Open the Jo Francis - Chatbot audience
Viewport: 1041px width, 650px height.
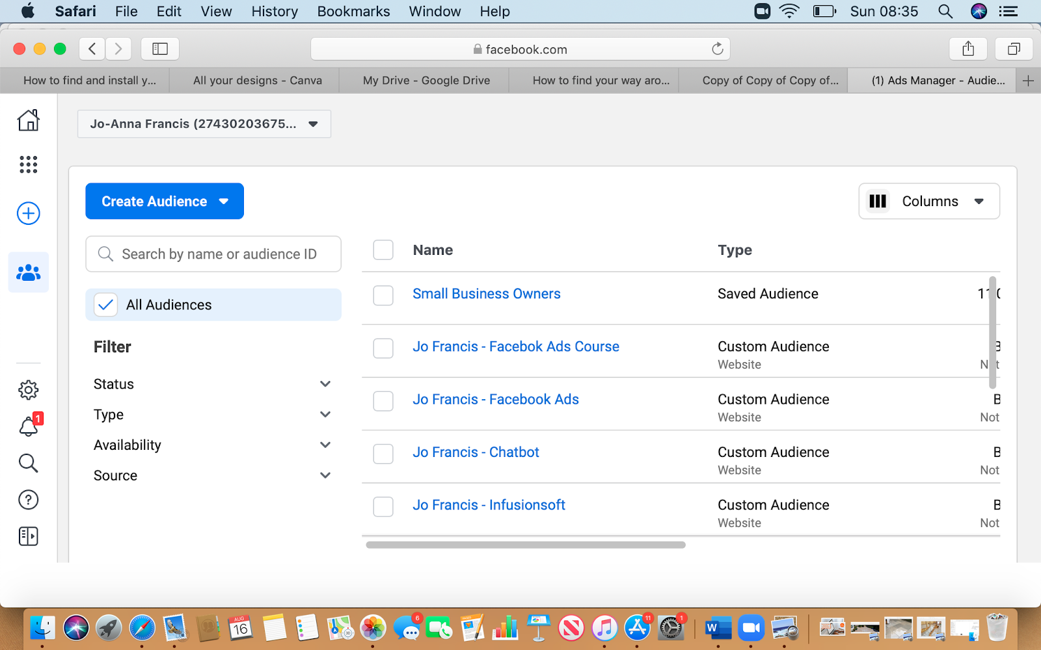tap(476, 452)
